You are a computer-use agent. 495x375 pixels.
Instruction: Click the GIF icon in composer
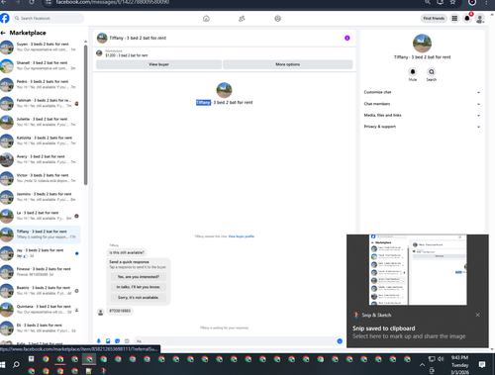(x=127, y=341)
